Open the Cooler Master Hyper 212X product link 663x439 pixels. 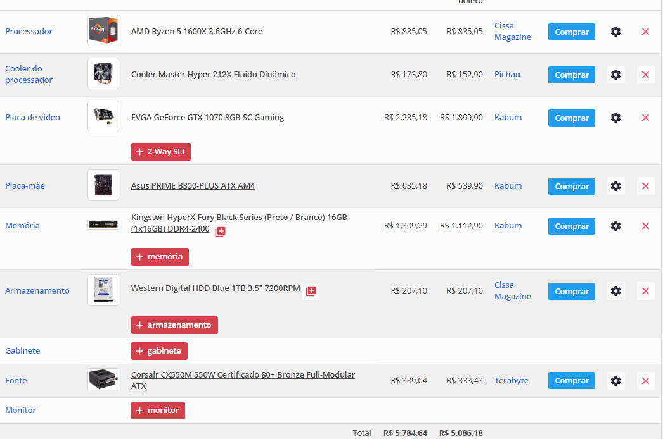point(213,74)
